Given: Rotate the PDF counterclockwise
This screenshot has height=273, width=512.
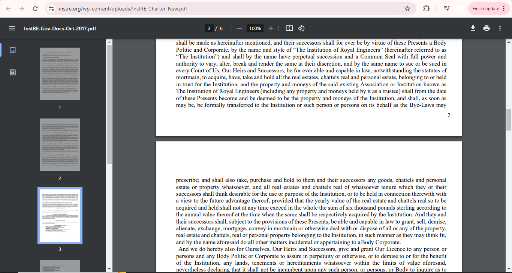Looking at the screenshot, I should tap(301, 28).
